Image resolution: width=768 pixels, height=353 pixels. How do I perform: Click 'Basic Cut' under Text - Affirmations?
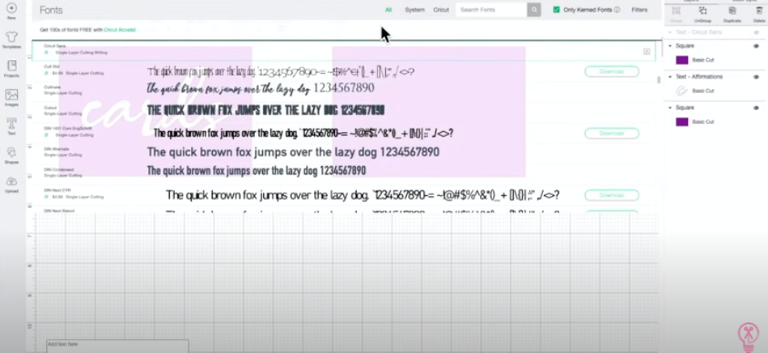(x=703, y=91)
